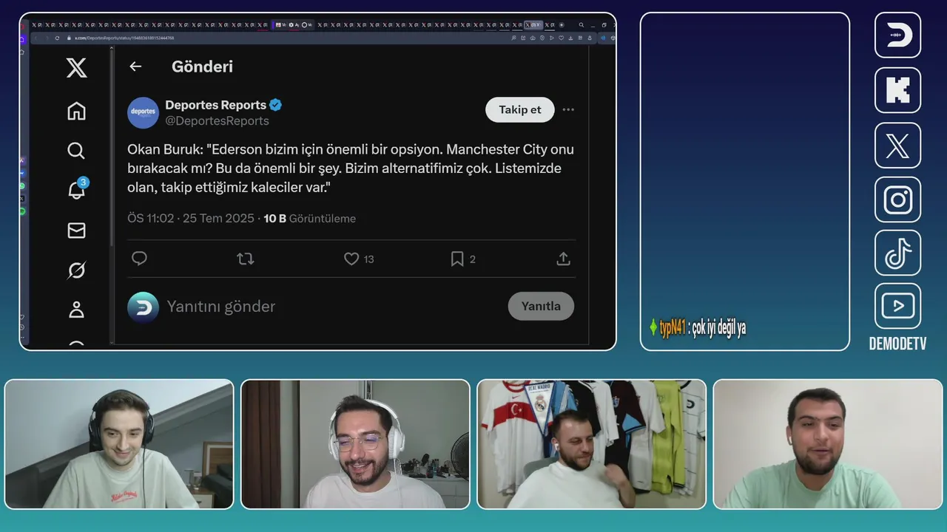
Task: Click the Messenger icon in the browser sidebar
Action: pyautogui.click(x=22, y=172)
